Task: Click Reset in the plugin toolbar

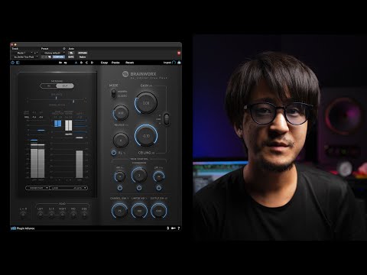Action: 129,63
